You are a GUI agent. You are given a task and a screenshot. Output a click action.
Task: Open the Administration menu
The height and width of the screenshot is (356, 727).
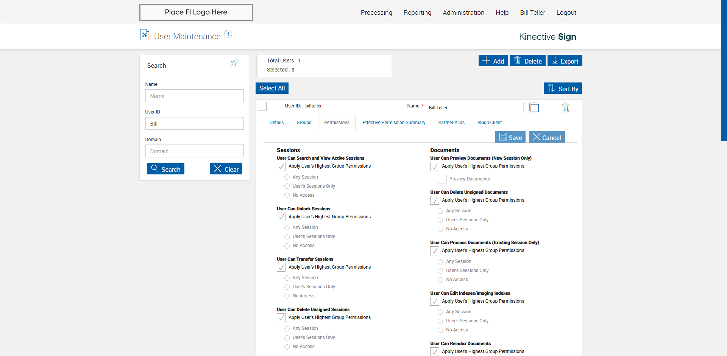463,12
